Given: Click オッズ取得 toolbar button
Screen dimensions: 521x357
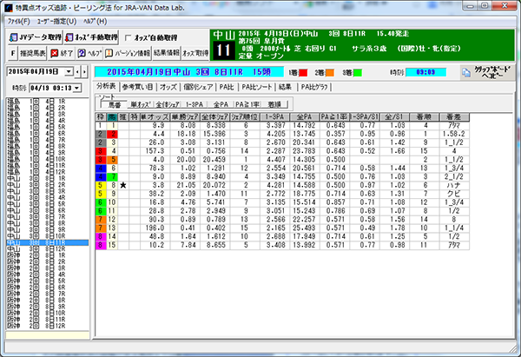Looking at the screenshot, I should 195,53.
